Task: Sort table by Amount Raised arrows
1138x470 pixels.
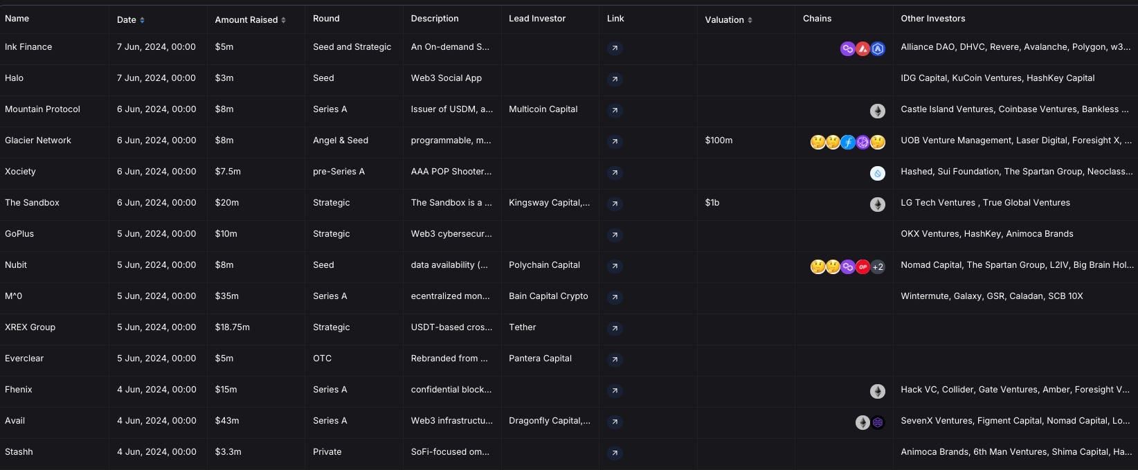Action: pos(283,20)
